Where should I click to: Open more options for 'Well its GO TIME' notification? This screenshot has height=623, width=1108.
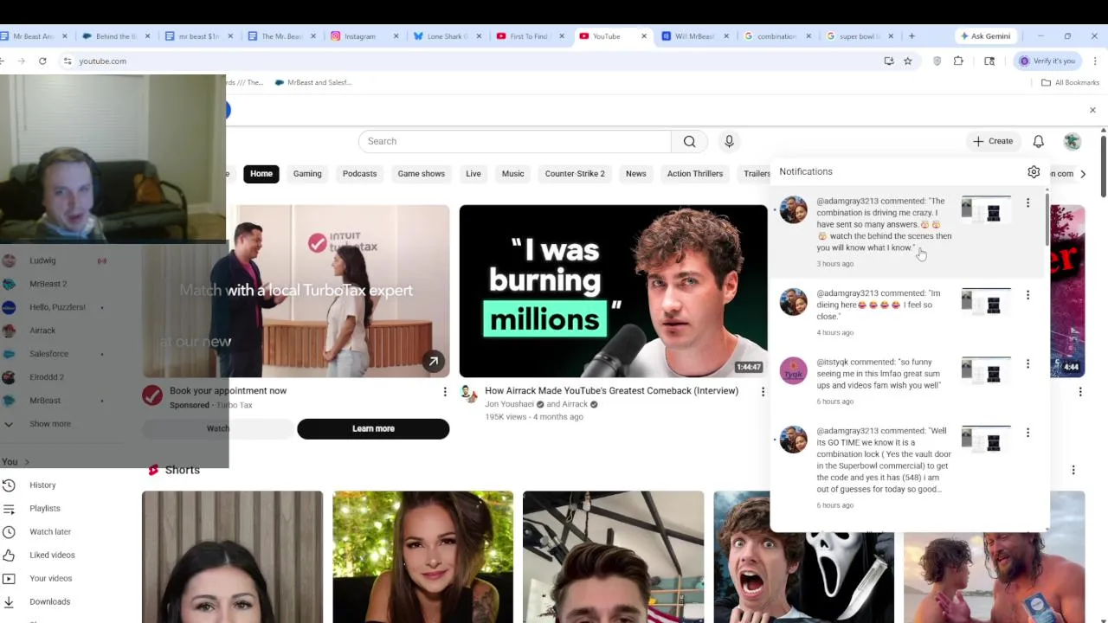click(x=1027, y=432)
